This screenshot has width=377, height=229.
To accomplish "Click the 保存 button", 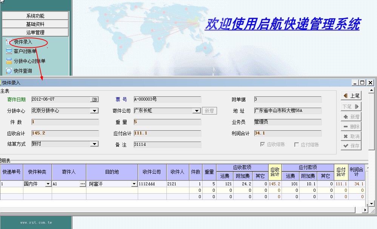I will [x=351, y=146].
